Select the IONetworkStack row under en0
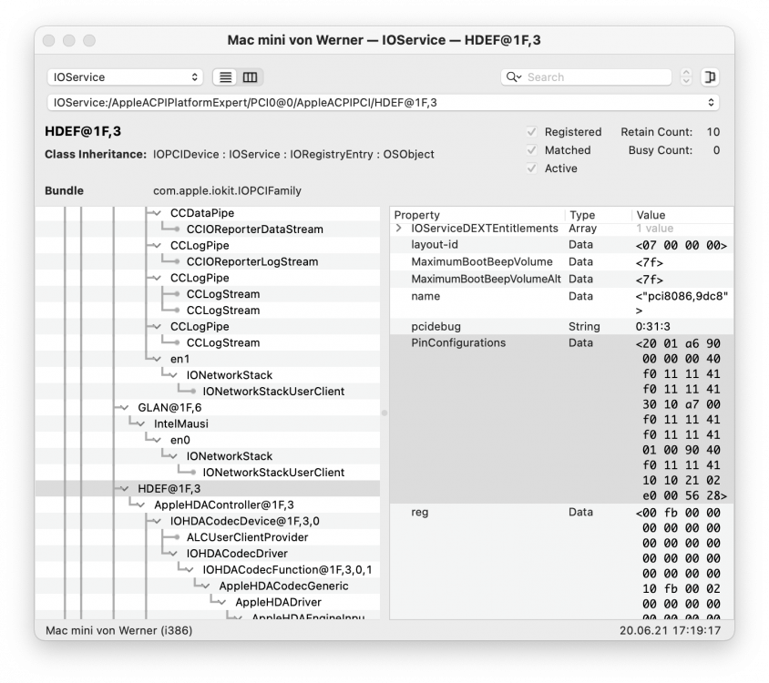This screenshot has width=769, height=683. coord(208,456)
